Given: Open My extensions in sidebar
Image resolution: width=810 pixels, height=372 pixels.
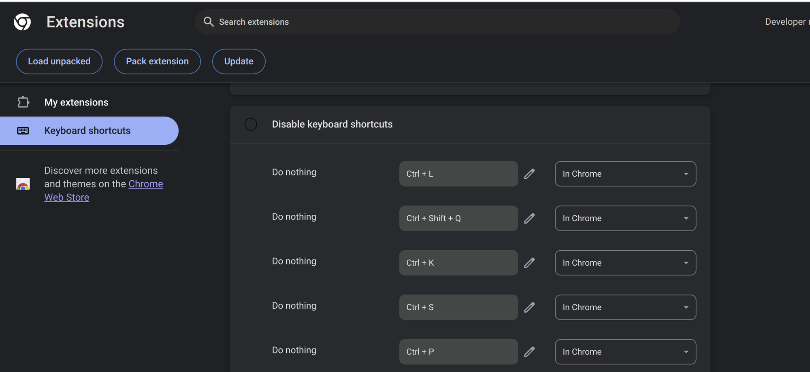Looking at the screenshot, I should pos(76,102).
